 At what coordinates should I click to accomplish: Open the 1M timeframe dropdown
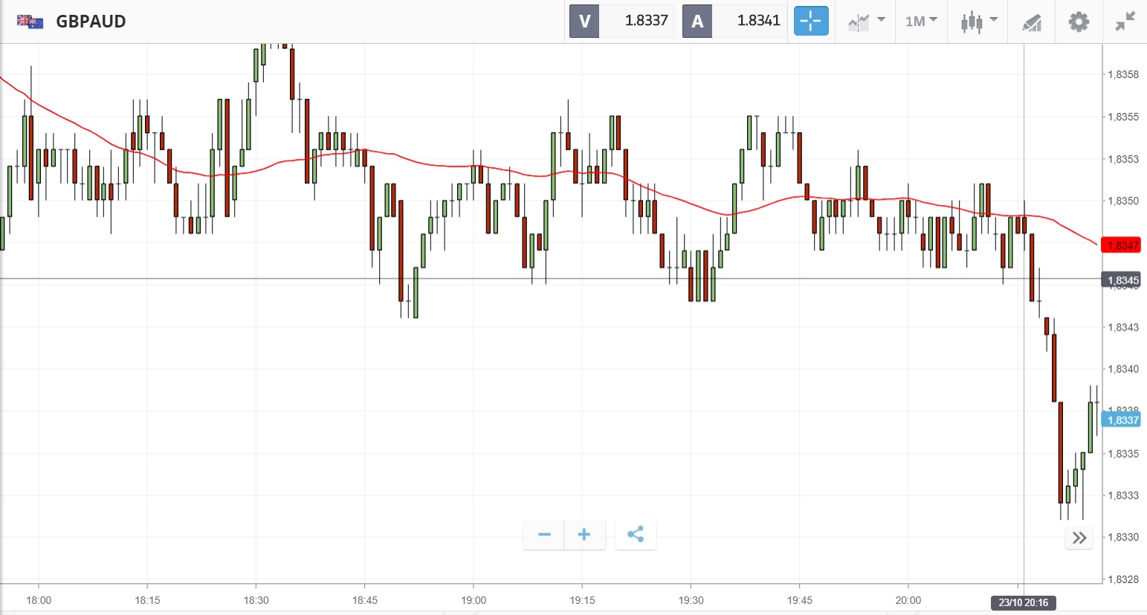921,21
